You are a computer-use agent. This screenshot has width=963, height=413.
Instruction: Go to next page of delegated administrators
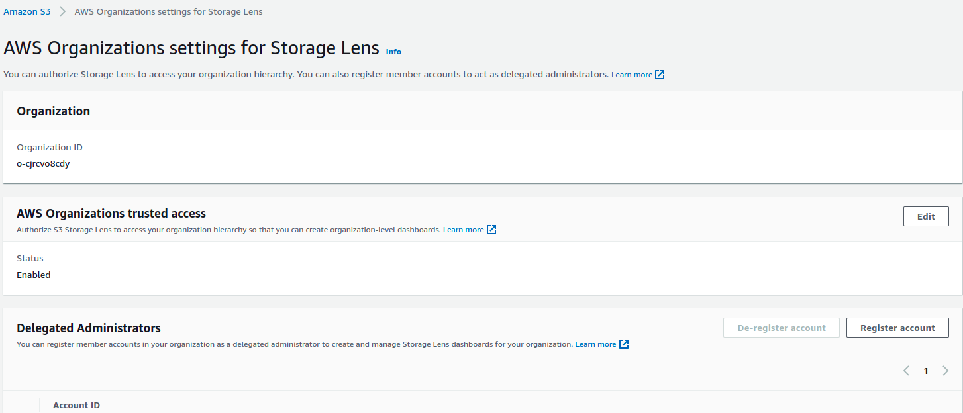(945, 371)
